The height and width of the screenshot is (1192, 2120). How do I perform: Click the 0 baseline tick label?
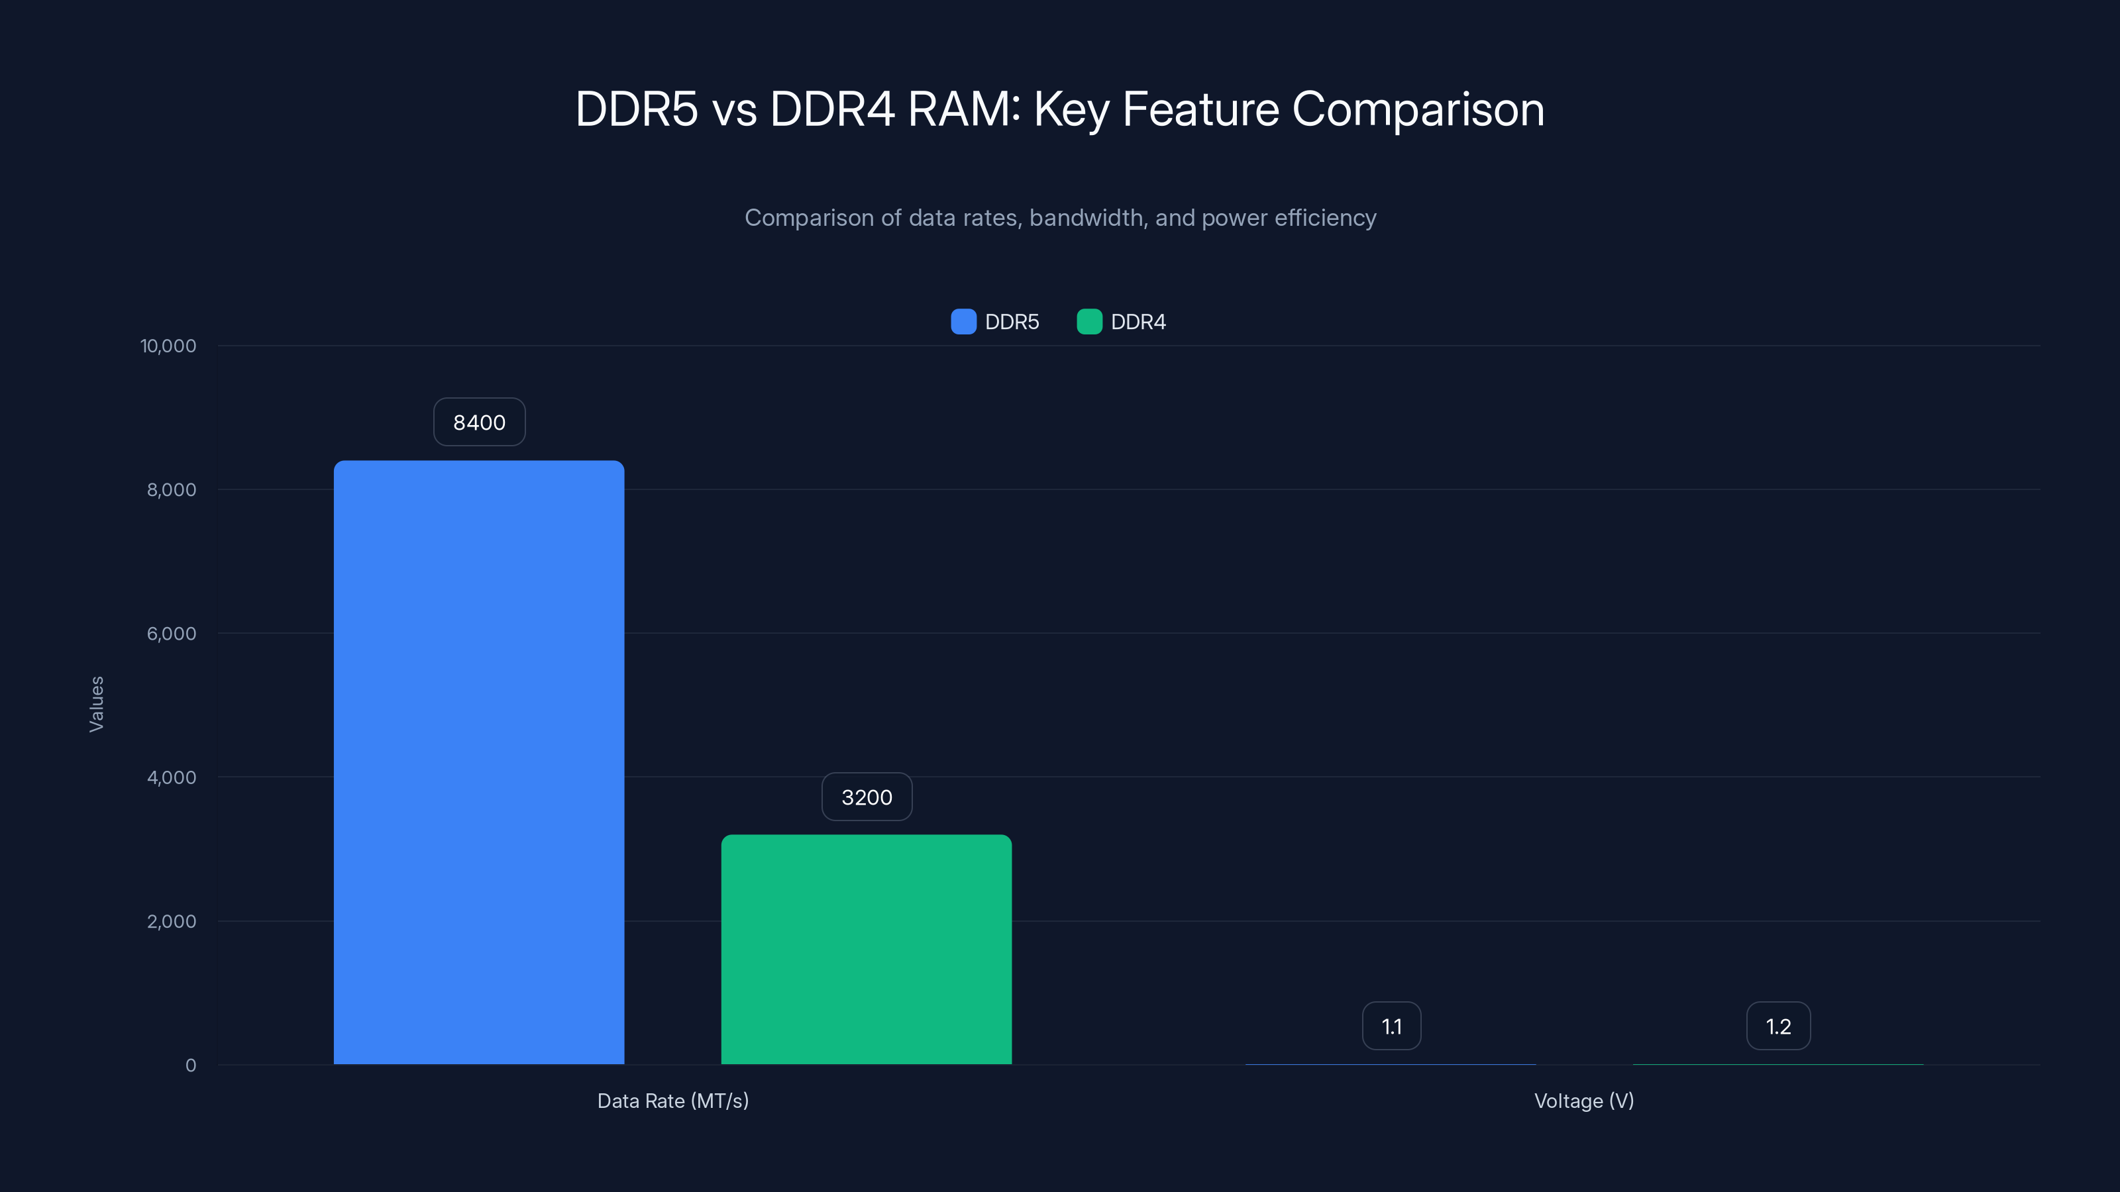[191, 1066]
